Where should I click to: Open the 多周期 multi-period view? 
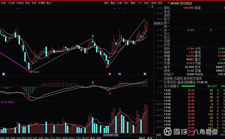pos(41,3)
